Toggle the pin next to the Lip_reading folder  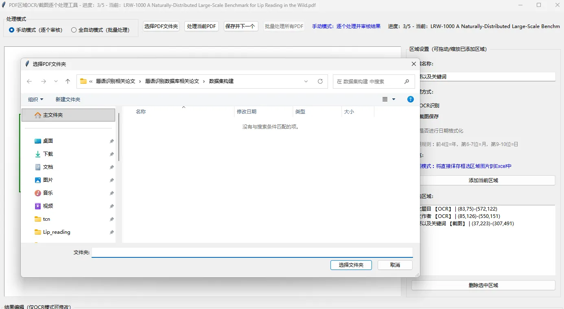click(111, 232)
